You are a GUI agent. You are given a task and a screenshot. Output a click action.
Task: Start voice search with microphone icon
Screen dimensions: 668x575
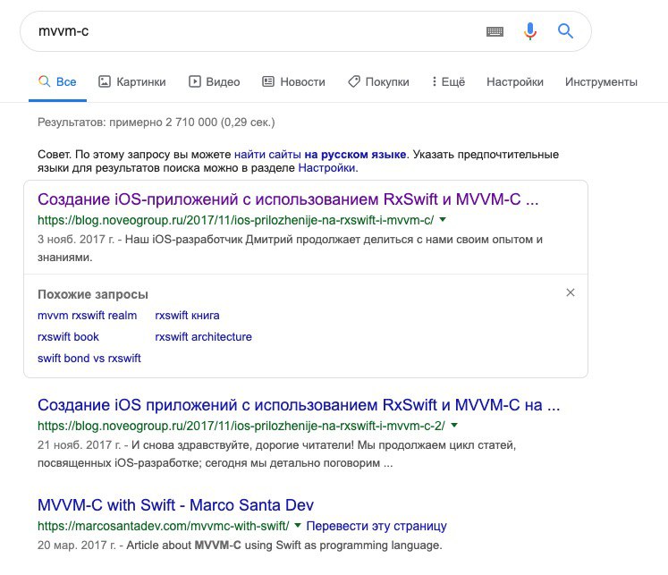click(530, 31)
